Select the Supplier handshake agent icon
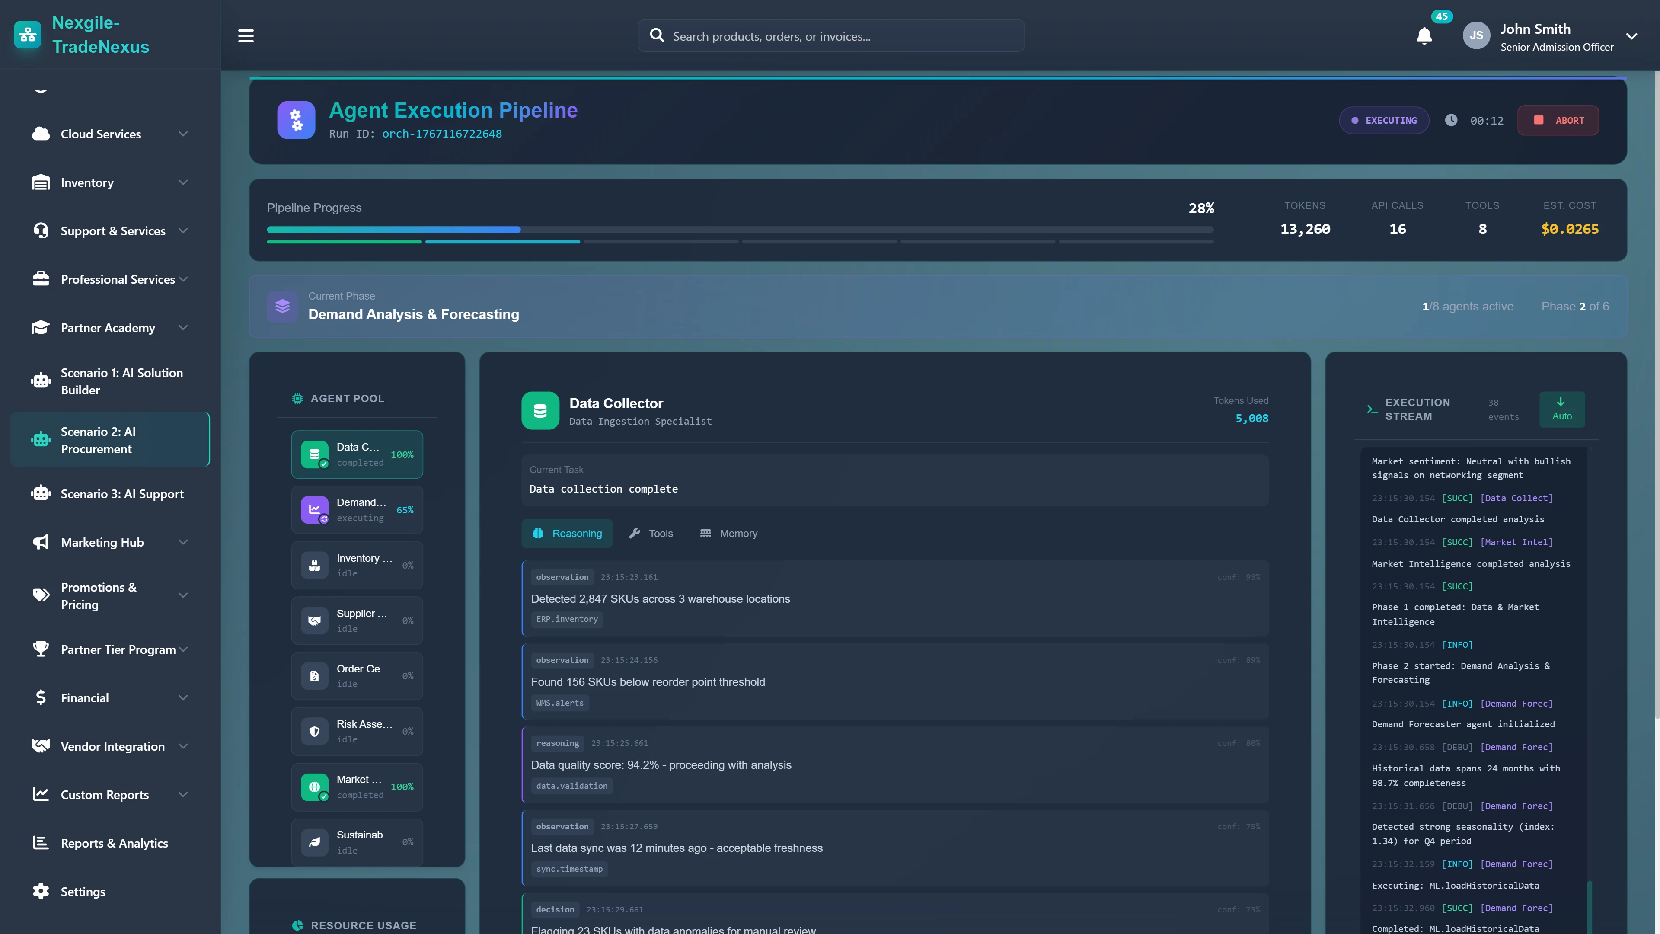This screenshot has width=1660, height=934. (x=315, y=621)
